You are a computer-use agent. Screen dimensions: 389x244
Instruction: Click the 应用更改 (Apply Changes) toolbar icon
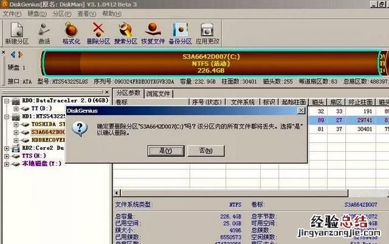pos(207,33)
